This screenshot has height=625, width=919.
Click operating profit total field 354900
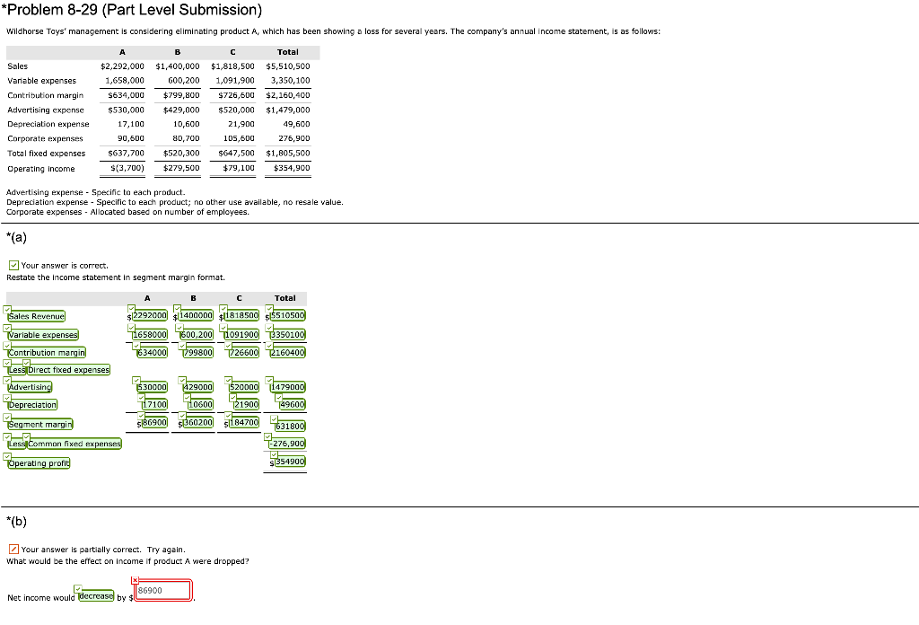click(290, 462)
